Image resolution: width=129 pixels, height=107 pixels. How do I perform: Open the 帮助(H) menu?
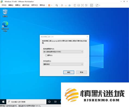click(42, 5)
